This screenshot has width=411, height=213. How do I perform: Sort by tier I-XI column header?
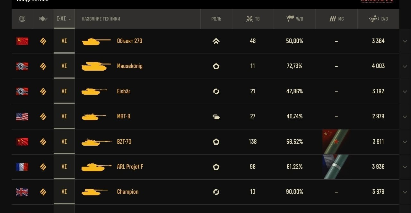tap(64, 19)
